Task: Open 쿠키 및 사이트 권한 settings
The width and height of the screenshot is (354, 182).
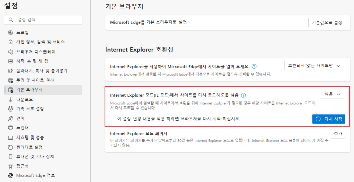Action: pos(43,80)
